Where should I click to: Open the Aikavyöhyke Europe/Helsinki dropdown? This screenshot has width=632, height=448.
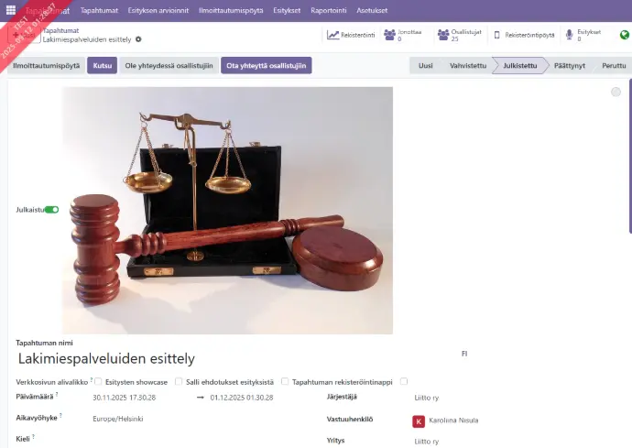click(x=203, y=419)
